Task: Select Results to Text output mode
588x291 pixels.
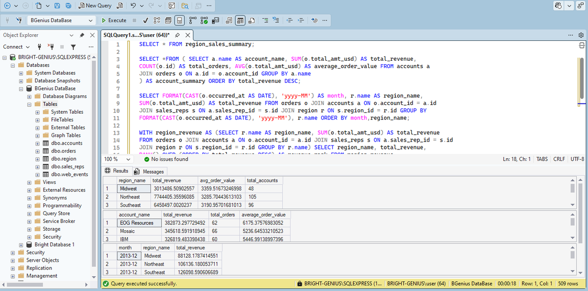Action: coord(229,21)
